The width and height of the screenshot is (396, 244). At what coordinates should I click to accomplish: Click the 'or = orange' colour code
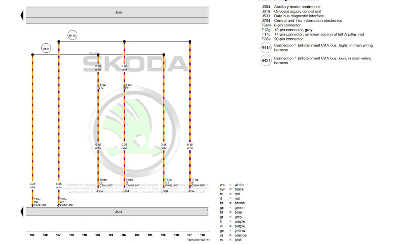[233, 235]
